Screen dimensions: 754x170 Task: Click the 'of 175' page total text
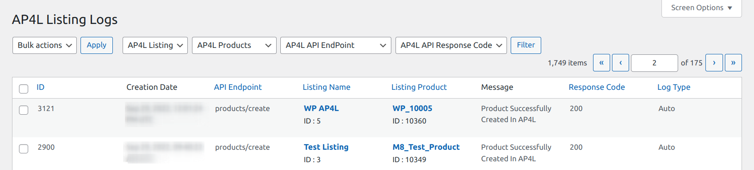(692, 63)
